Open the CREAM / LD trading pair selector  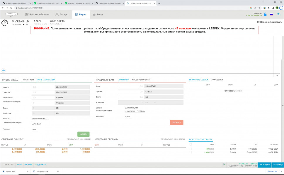click(x=22, y=21)
